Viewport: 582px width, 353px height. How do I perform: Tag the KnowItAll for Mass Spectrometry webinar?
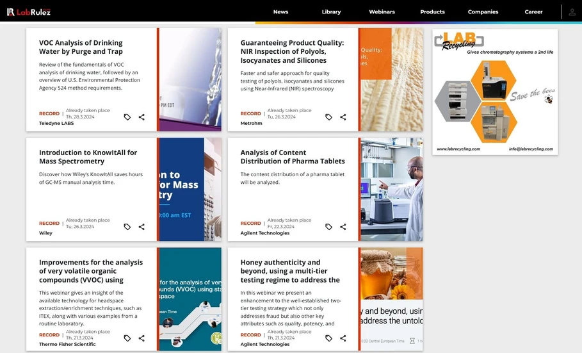(x=127, y=227)
